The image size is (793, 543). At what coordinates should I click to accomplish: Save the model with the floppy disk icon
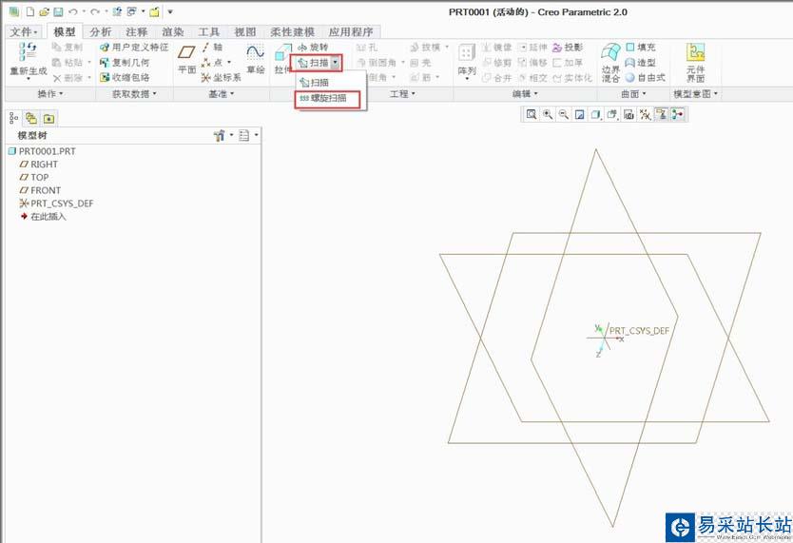58,11
